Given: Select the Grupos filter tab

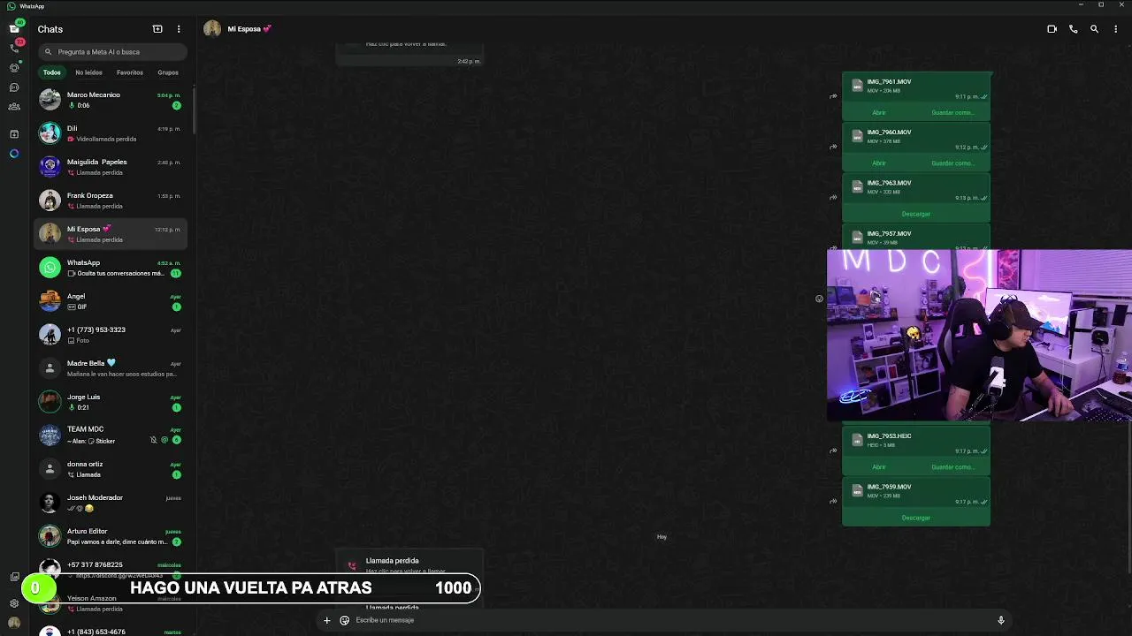Looking at the screenshot, I should click(x=168, y=72).
